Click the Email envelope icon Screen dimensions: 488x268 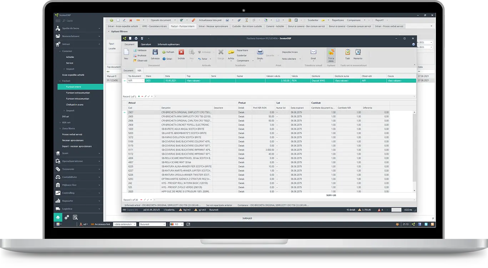[313, 52]
